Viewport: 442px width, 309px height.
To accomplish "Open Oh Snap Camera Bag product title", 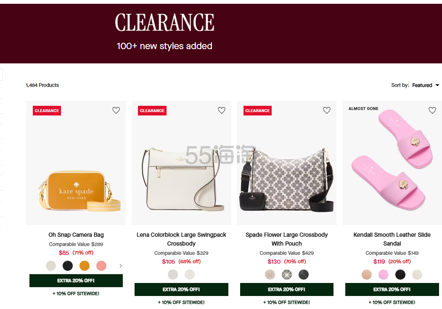I will tap(76, 235).
